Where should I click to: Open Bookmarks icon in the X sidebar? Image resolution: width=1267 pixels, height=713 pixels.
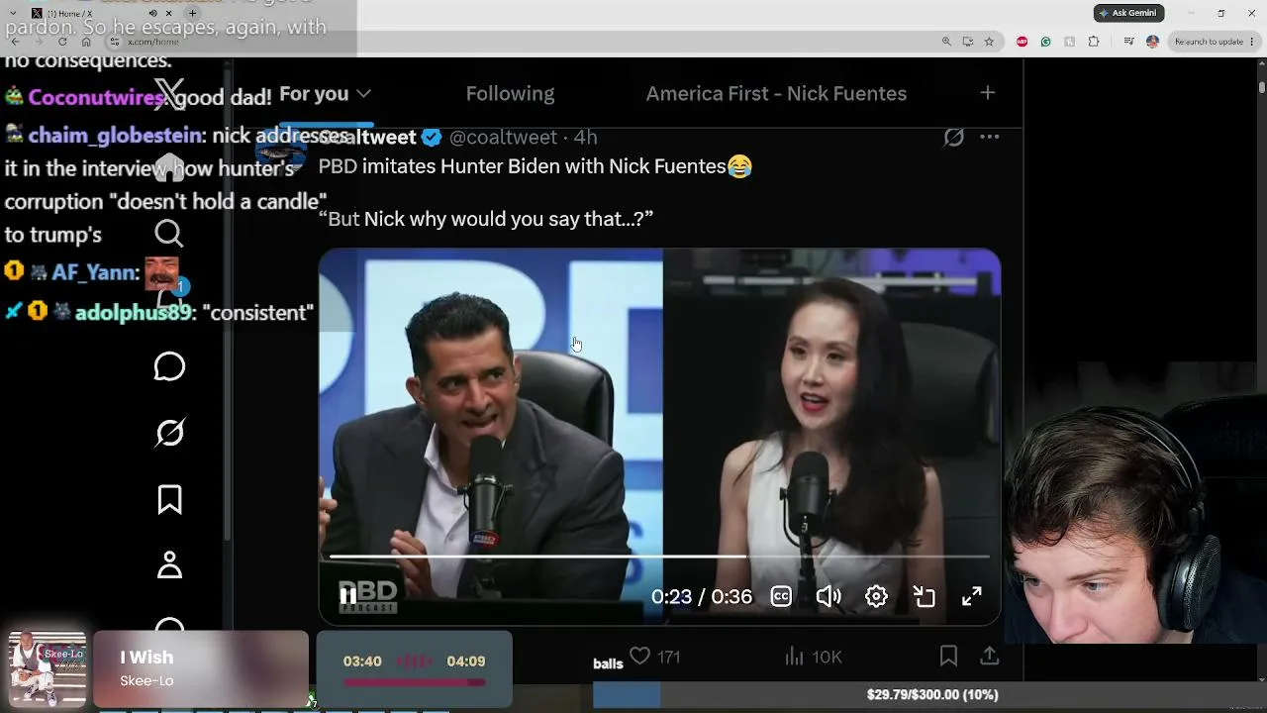(x=169, y=499)
